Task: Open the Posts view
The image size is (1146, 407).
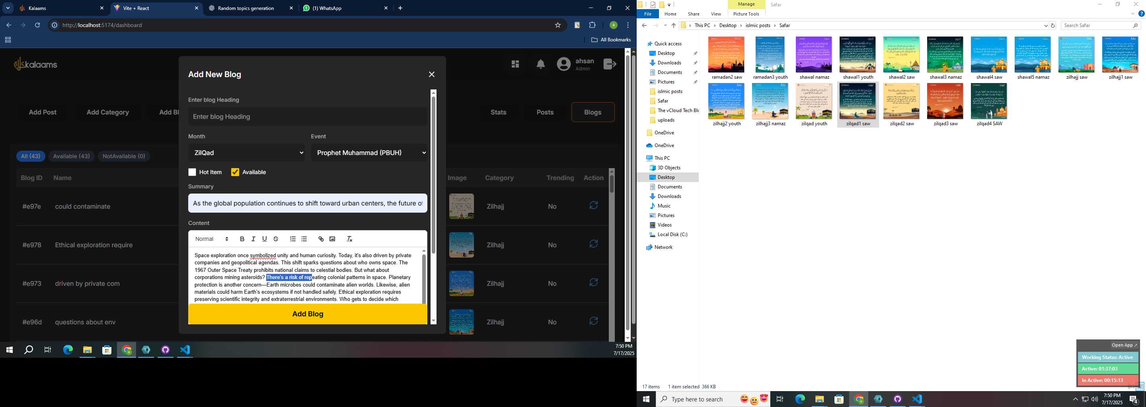Action: (x=545, y=112)
